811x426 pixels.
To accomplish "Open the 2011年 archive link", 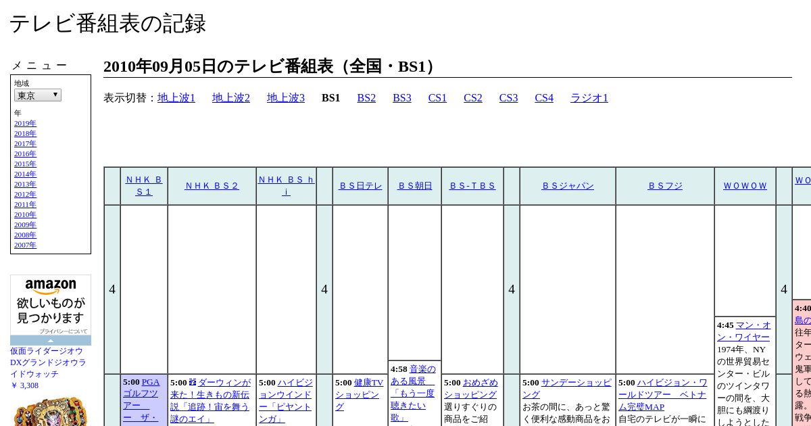I will [x=25, y=205].
